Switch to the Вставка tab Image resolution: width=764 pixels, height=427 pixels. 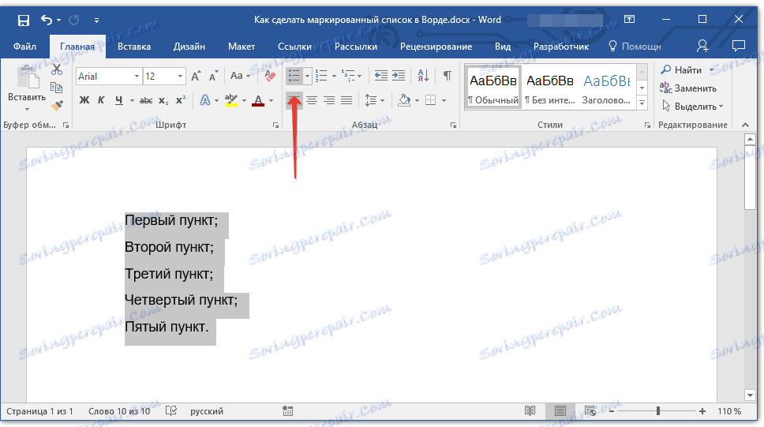pos(134,47)
